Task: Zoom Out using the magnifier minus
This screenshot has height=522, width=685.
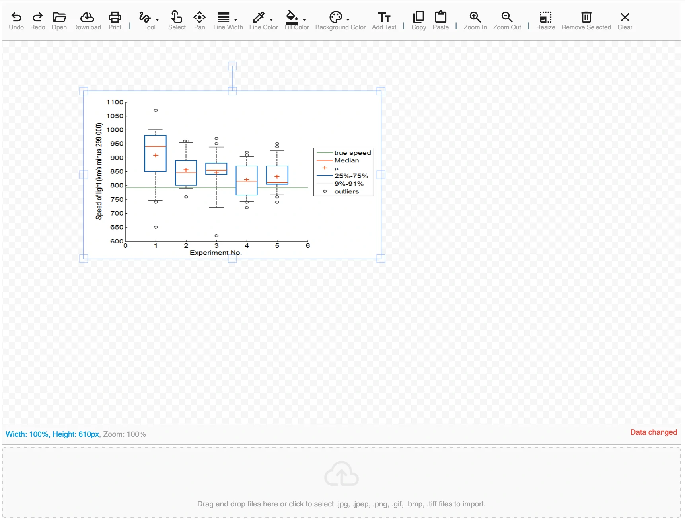Action: pos(507,17)
